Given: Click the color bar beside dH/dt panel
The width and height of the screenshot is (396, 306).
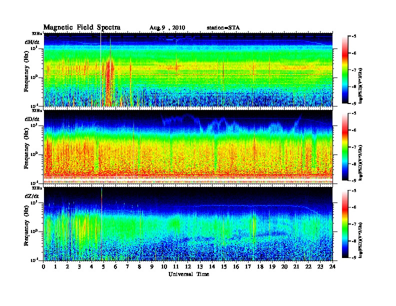Looking at the screenshot, I should [x=345, y=69].
